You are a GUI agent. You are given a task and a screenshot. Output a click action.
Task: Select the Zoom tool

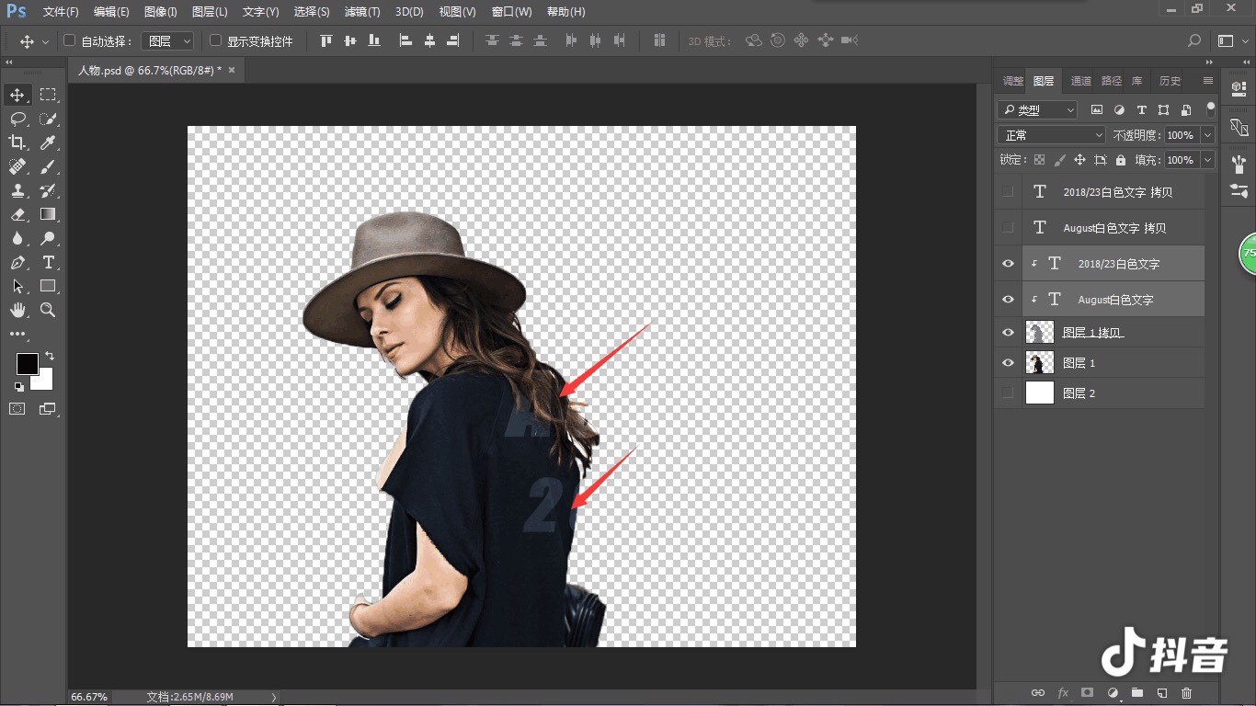(x=48, y=310)
